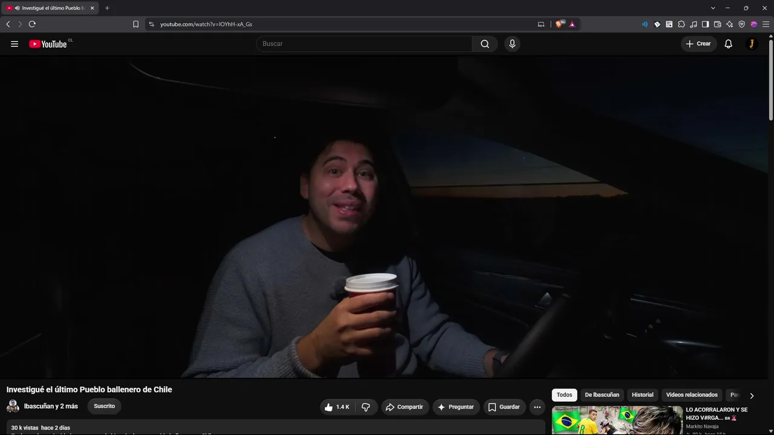Open the install app icon in address bar
Viewport: 774px width, 435px height.
coord(541,24)
